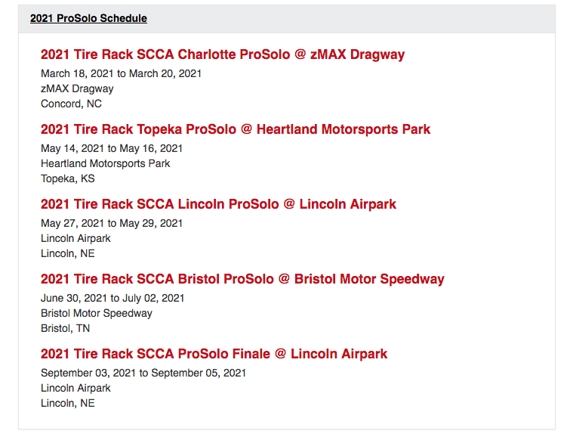Open the SCCA Lincoln ProSolo at Lincoln Airpark event
This screenshot has width=573, height=434.
click(x=218, y=204)
